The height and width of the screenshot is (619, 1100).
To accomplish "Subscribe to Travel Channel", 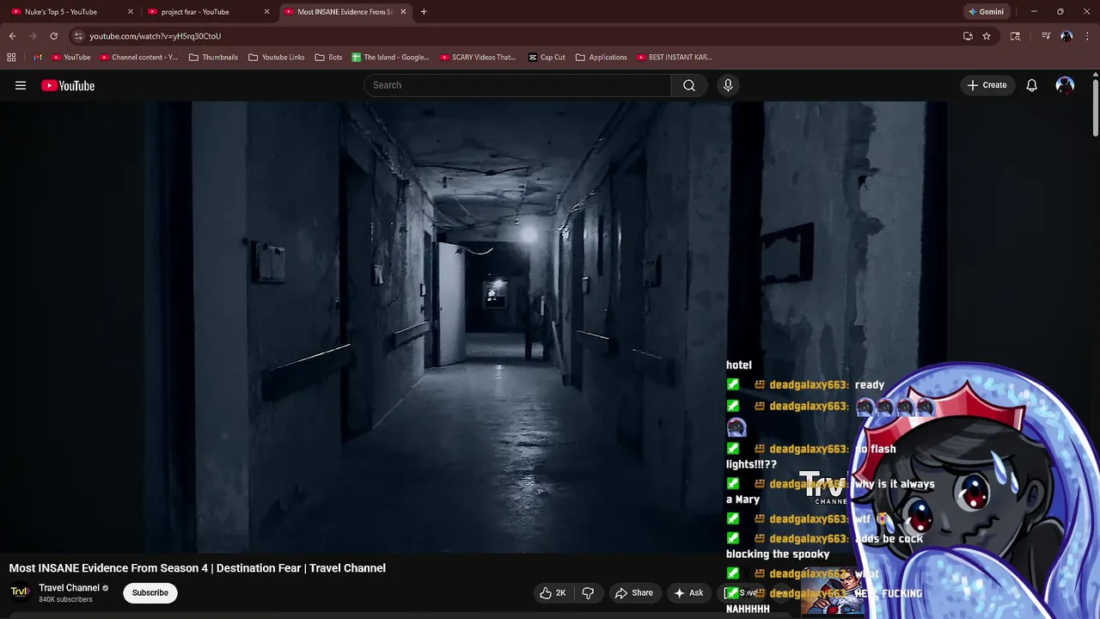I will [150, 592].
